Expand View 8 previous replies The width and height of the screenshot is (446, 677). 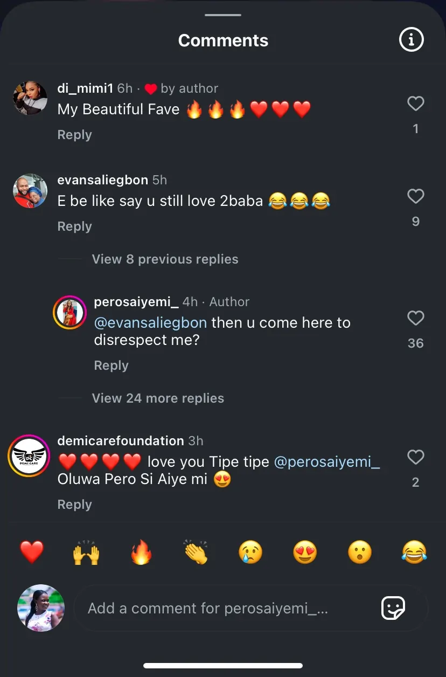(165, 259)
